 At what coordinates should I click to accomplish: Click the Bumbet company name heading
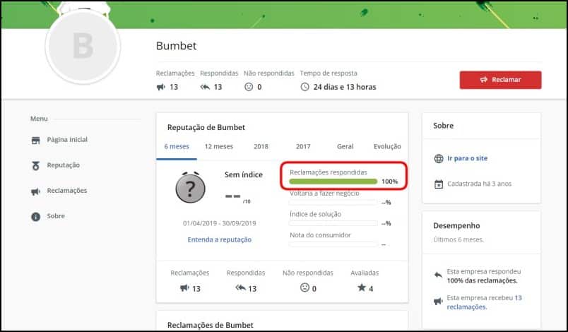[x=176, y=46]
